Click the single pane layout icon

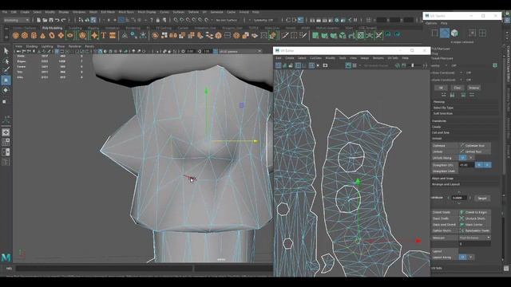[x=6, y=132]
